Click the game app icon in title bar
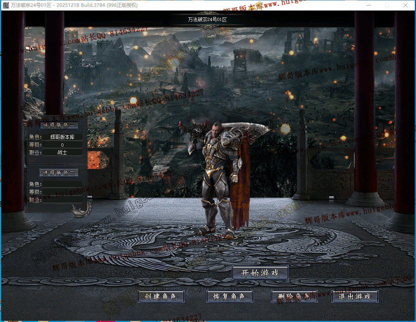The height and width of the screenshot is (322, 416). [x=6, y=5]
